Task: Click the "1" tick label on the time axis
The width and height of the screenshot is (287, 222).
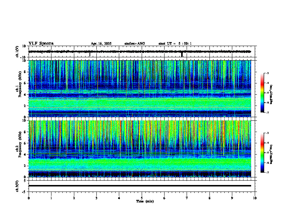Action: pos(51,198)
